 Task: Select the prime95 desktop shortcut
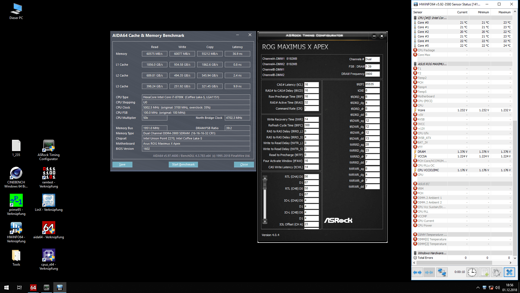(16, 205)
